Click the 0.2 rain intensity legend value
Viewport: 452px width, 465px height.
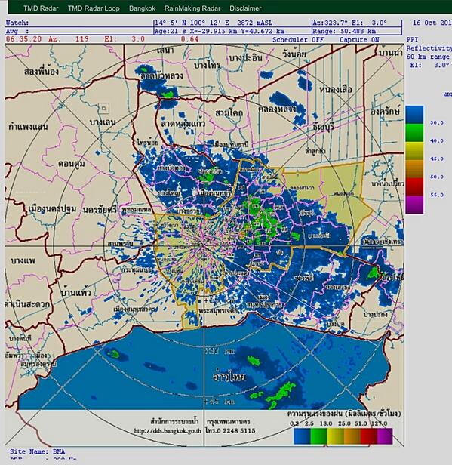294,423
